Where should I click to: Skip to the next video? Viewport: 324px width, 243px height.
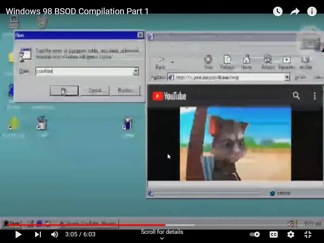click(x=38, y=234)
